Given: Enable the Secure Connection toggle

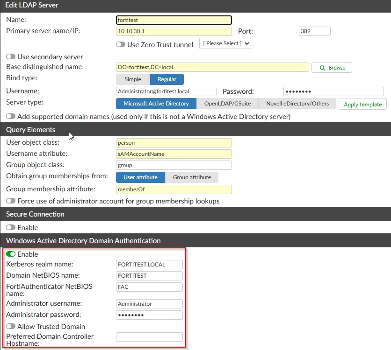Looking at the screenshot, I should tap(11, 227).
